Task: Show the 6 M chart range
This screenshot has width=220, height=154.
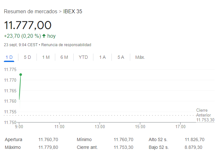Action: [x=64, y=57]
